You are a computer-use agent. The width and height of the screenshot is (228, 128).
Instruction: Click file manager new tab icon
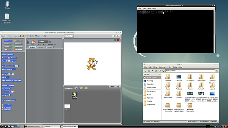click(x=145, y=71)
